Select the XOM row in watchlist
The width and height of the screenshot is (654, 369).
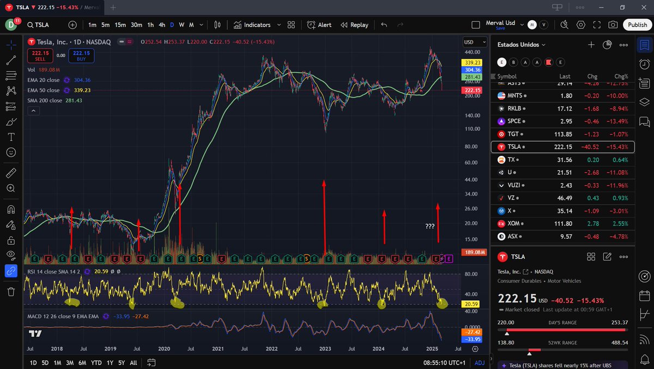564,223
